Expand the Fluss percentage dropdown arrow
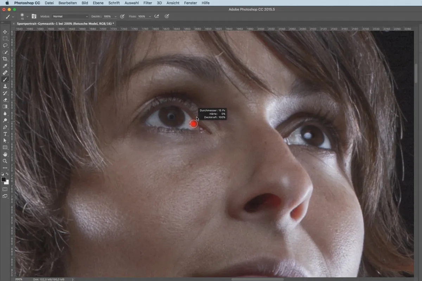 150,17
